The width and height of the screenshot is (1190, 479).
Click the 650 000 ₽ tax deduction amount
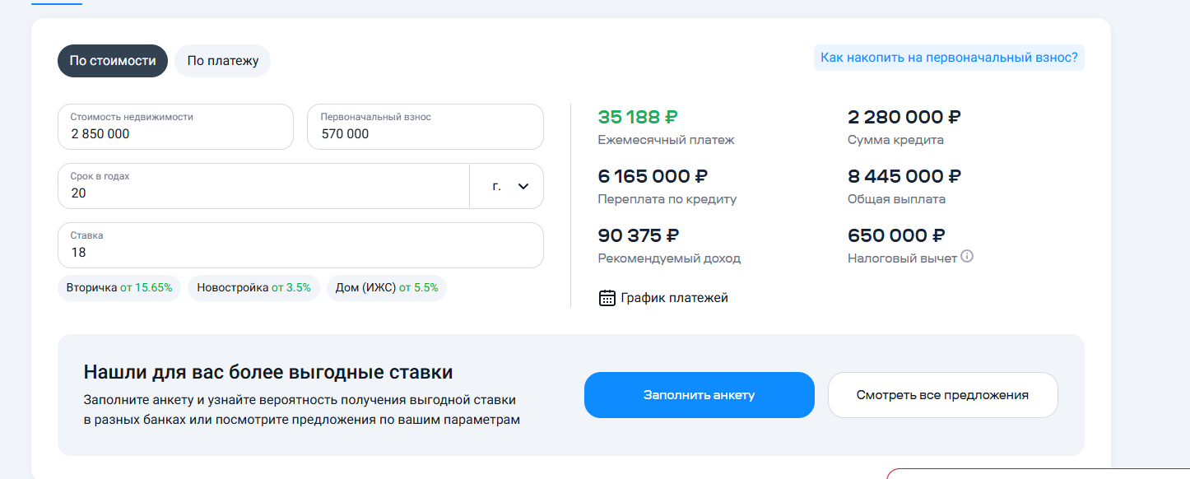897,235
